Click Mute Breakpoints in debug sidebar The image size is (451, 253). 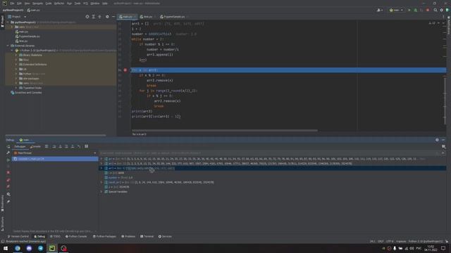tap(8, 186)
